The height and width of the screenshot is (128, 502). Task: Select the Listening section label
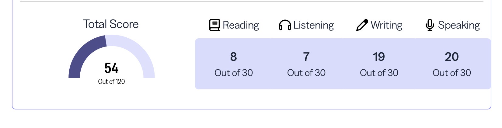[x=313, y=25]
